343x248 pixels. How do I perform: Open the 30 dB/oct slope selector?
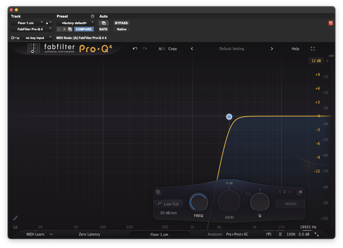pos(168,213)
